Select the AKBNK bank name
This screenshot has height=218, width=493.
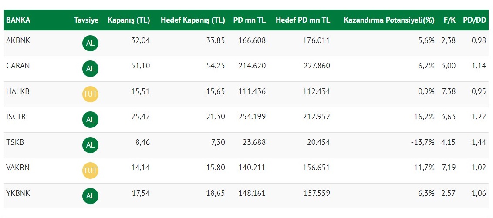(18, 40)
